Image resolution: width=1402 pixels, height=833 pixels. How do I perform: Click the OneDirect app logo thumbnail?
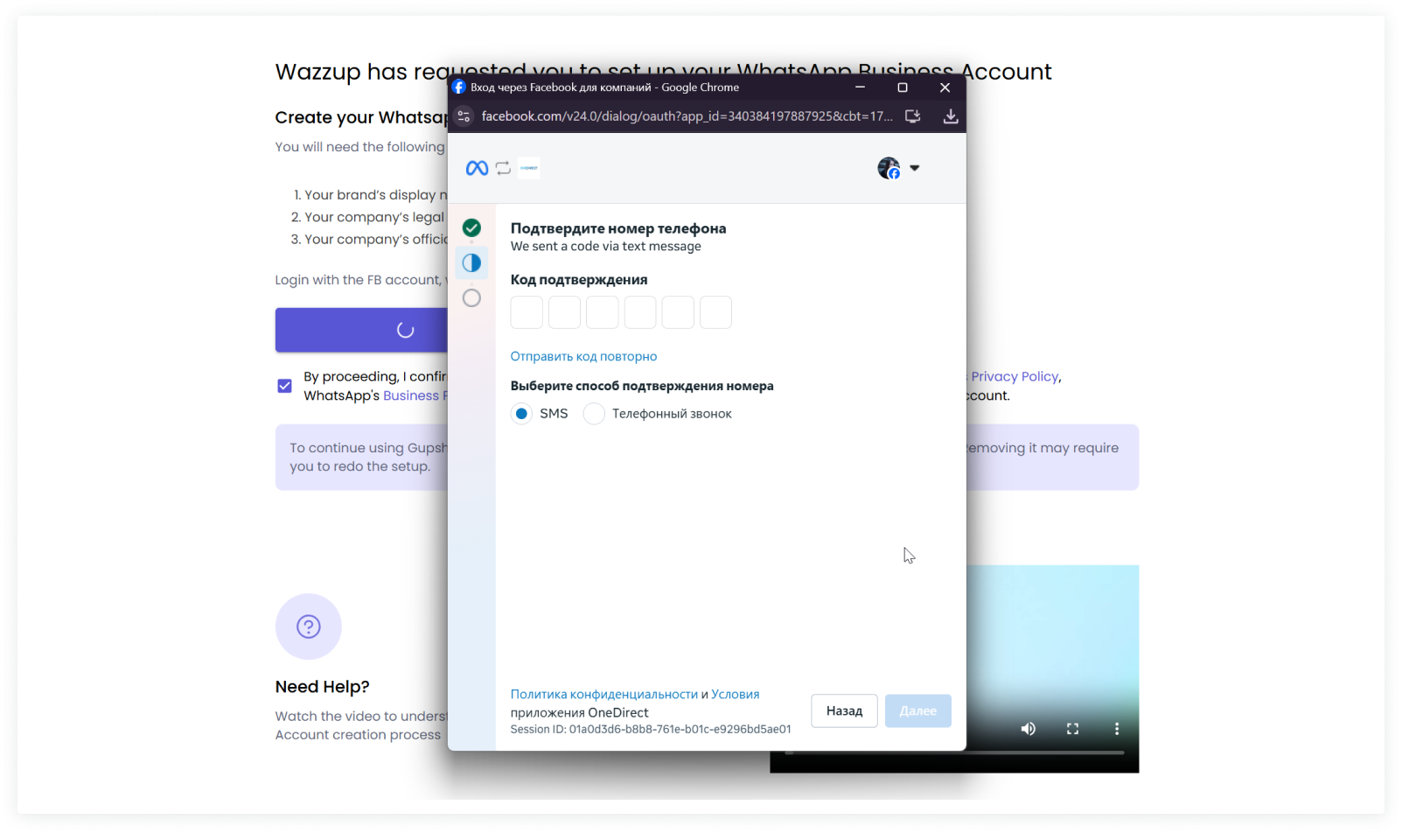click(x=529, y=168)
